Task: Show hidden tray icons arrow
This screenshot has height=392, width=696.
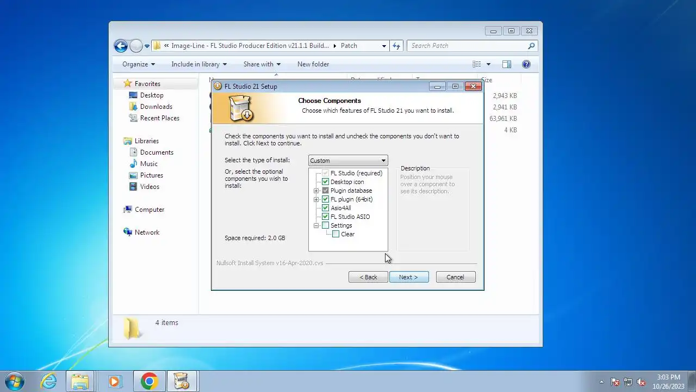Action: coord(601,382)
